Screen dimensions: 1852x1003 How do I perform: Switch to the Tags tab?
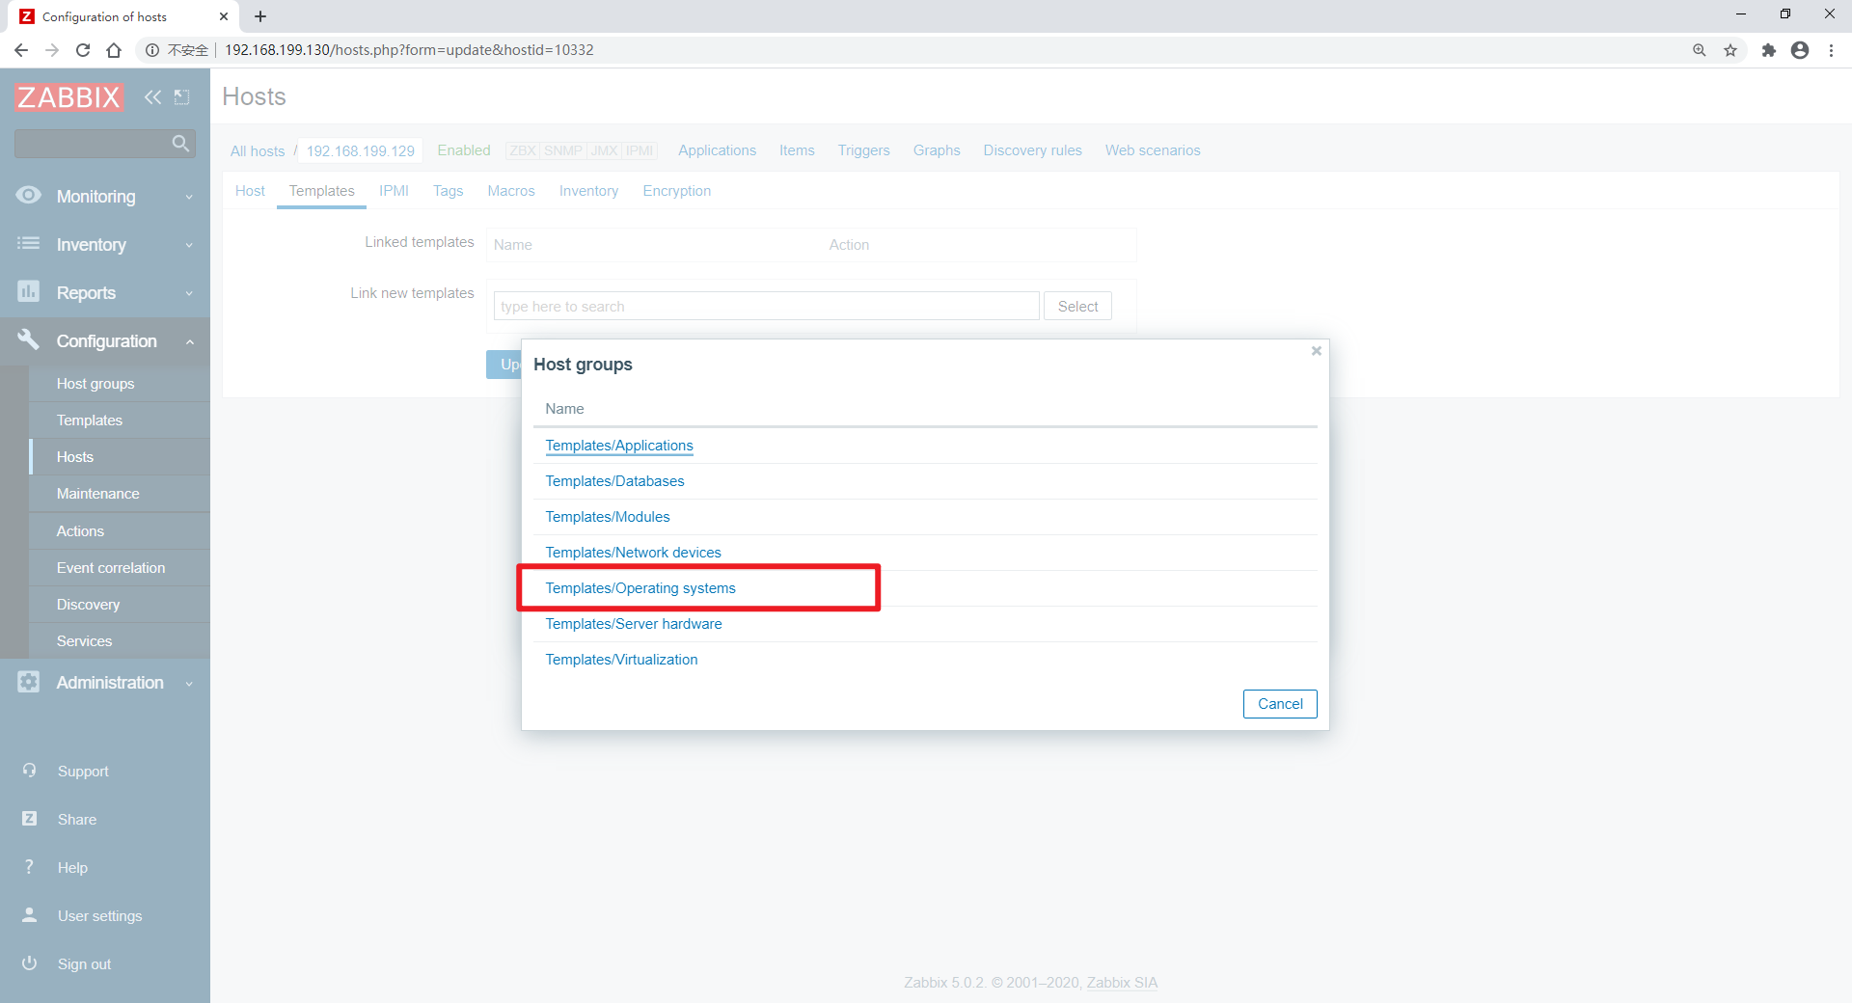[448, 191]
